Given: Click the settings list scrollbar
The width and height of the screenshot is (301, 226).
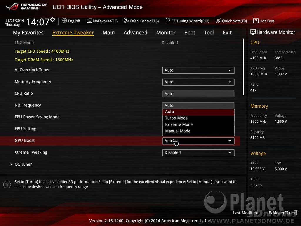Looking at the screenshot, I should pos(243,67).
